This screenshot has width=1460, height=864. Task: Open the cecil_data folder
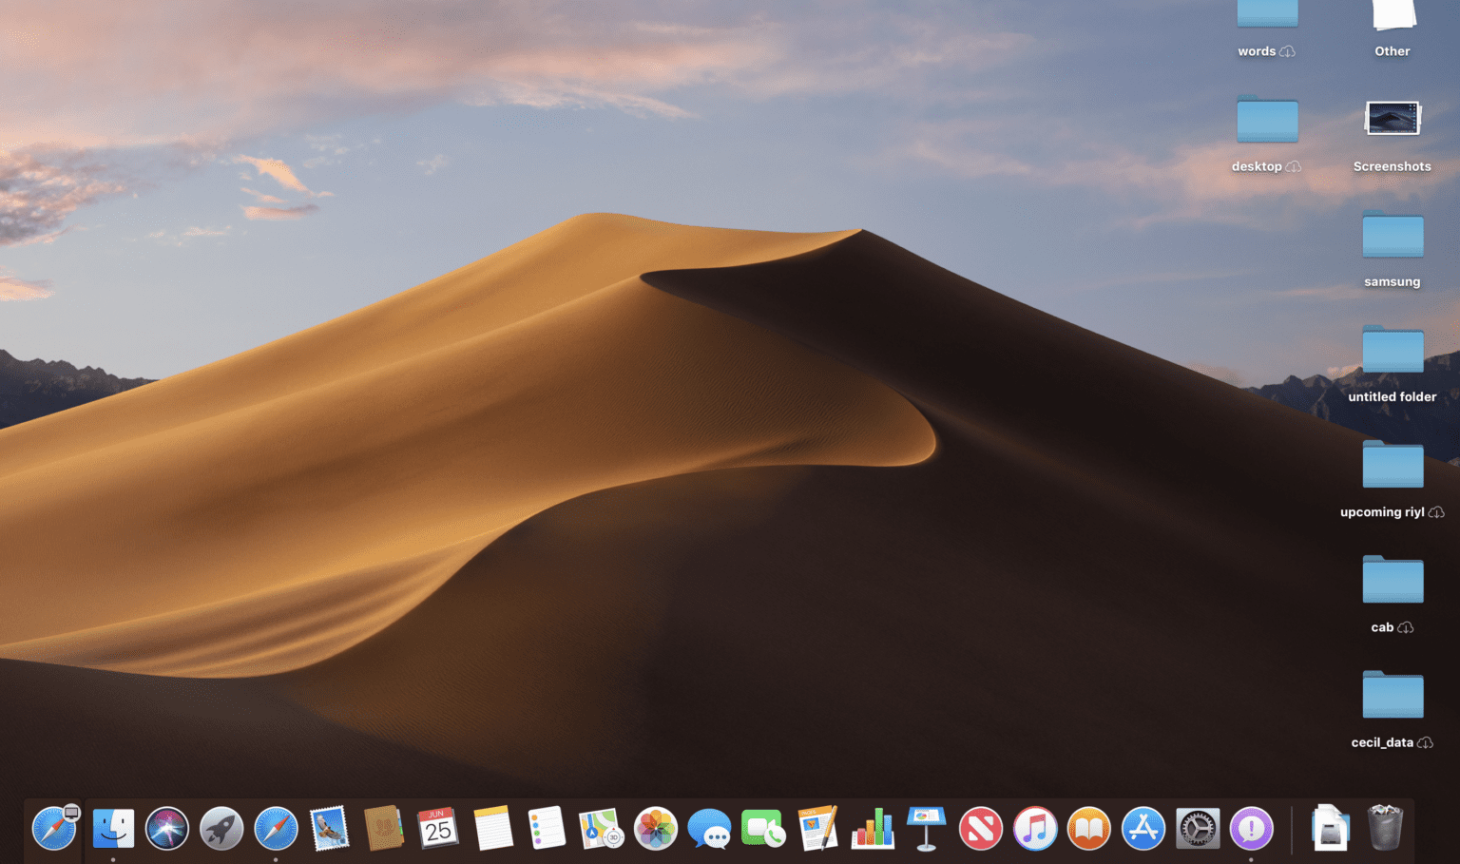click(x=1392, y=696)
